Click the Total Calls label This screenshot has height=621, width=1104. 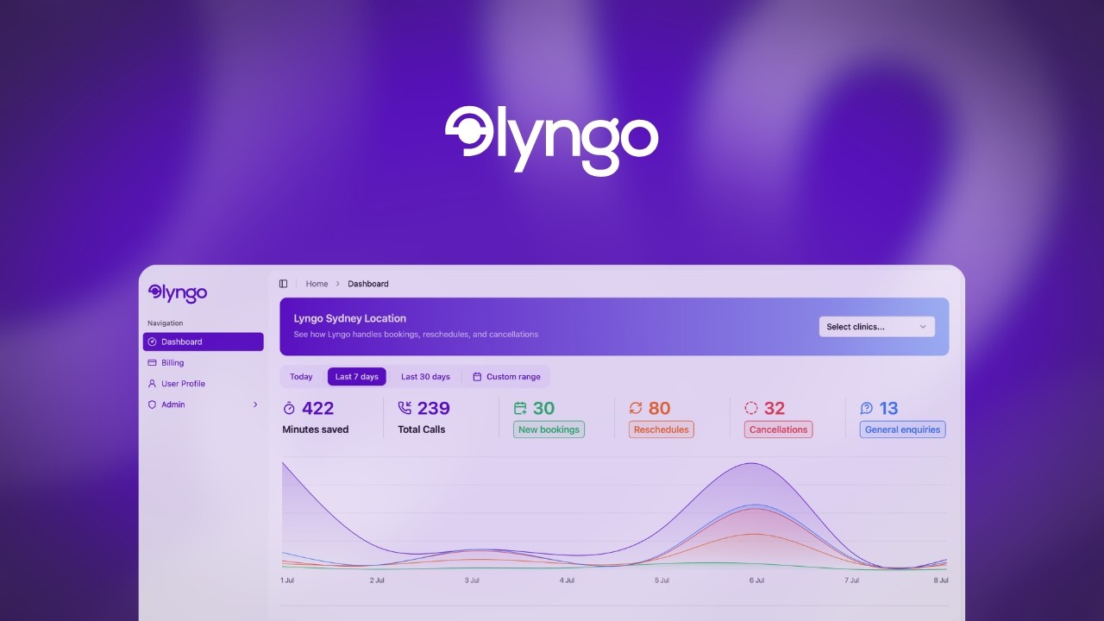click(x=422, y=430)
